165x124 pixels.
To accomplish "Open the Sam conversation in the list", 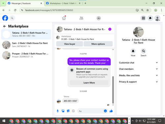I will [x=26, y=45].
